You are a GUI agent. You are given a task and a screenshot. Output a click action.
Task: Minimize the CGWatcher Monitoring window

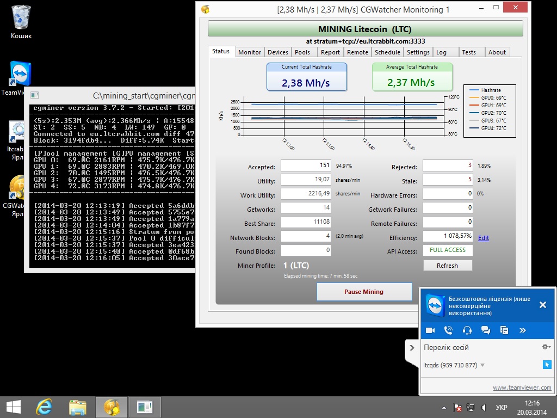481,8
